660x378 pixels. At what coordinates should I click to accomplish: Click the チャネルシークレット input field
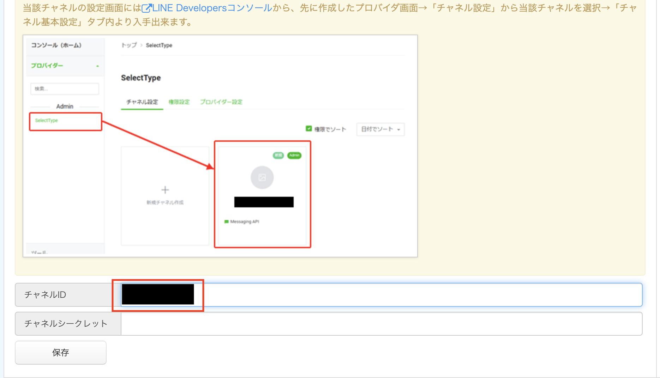[x=382, y=324]
